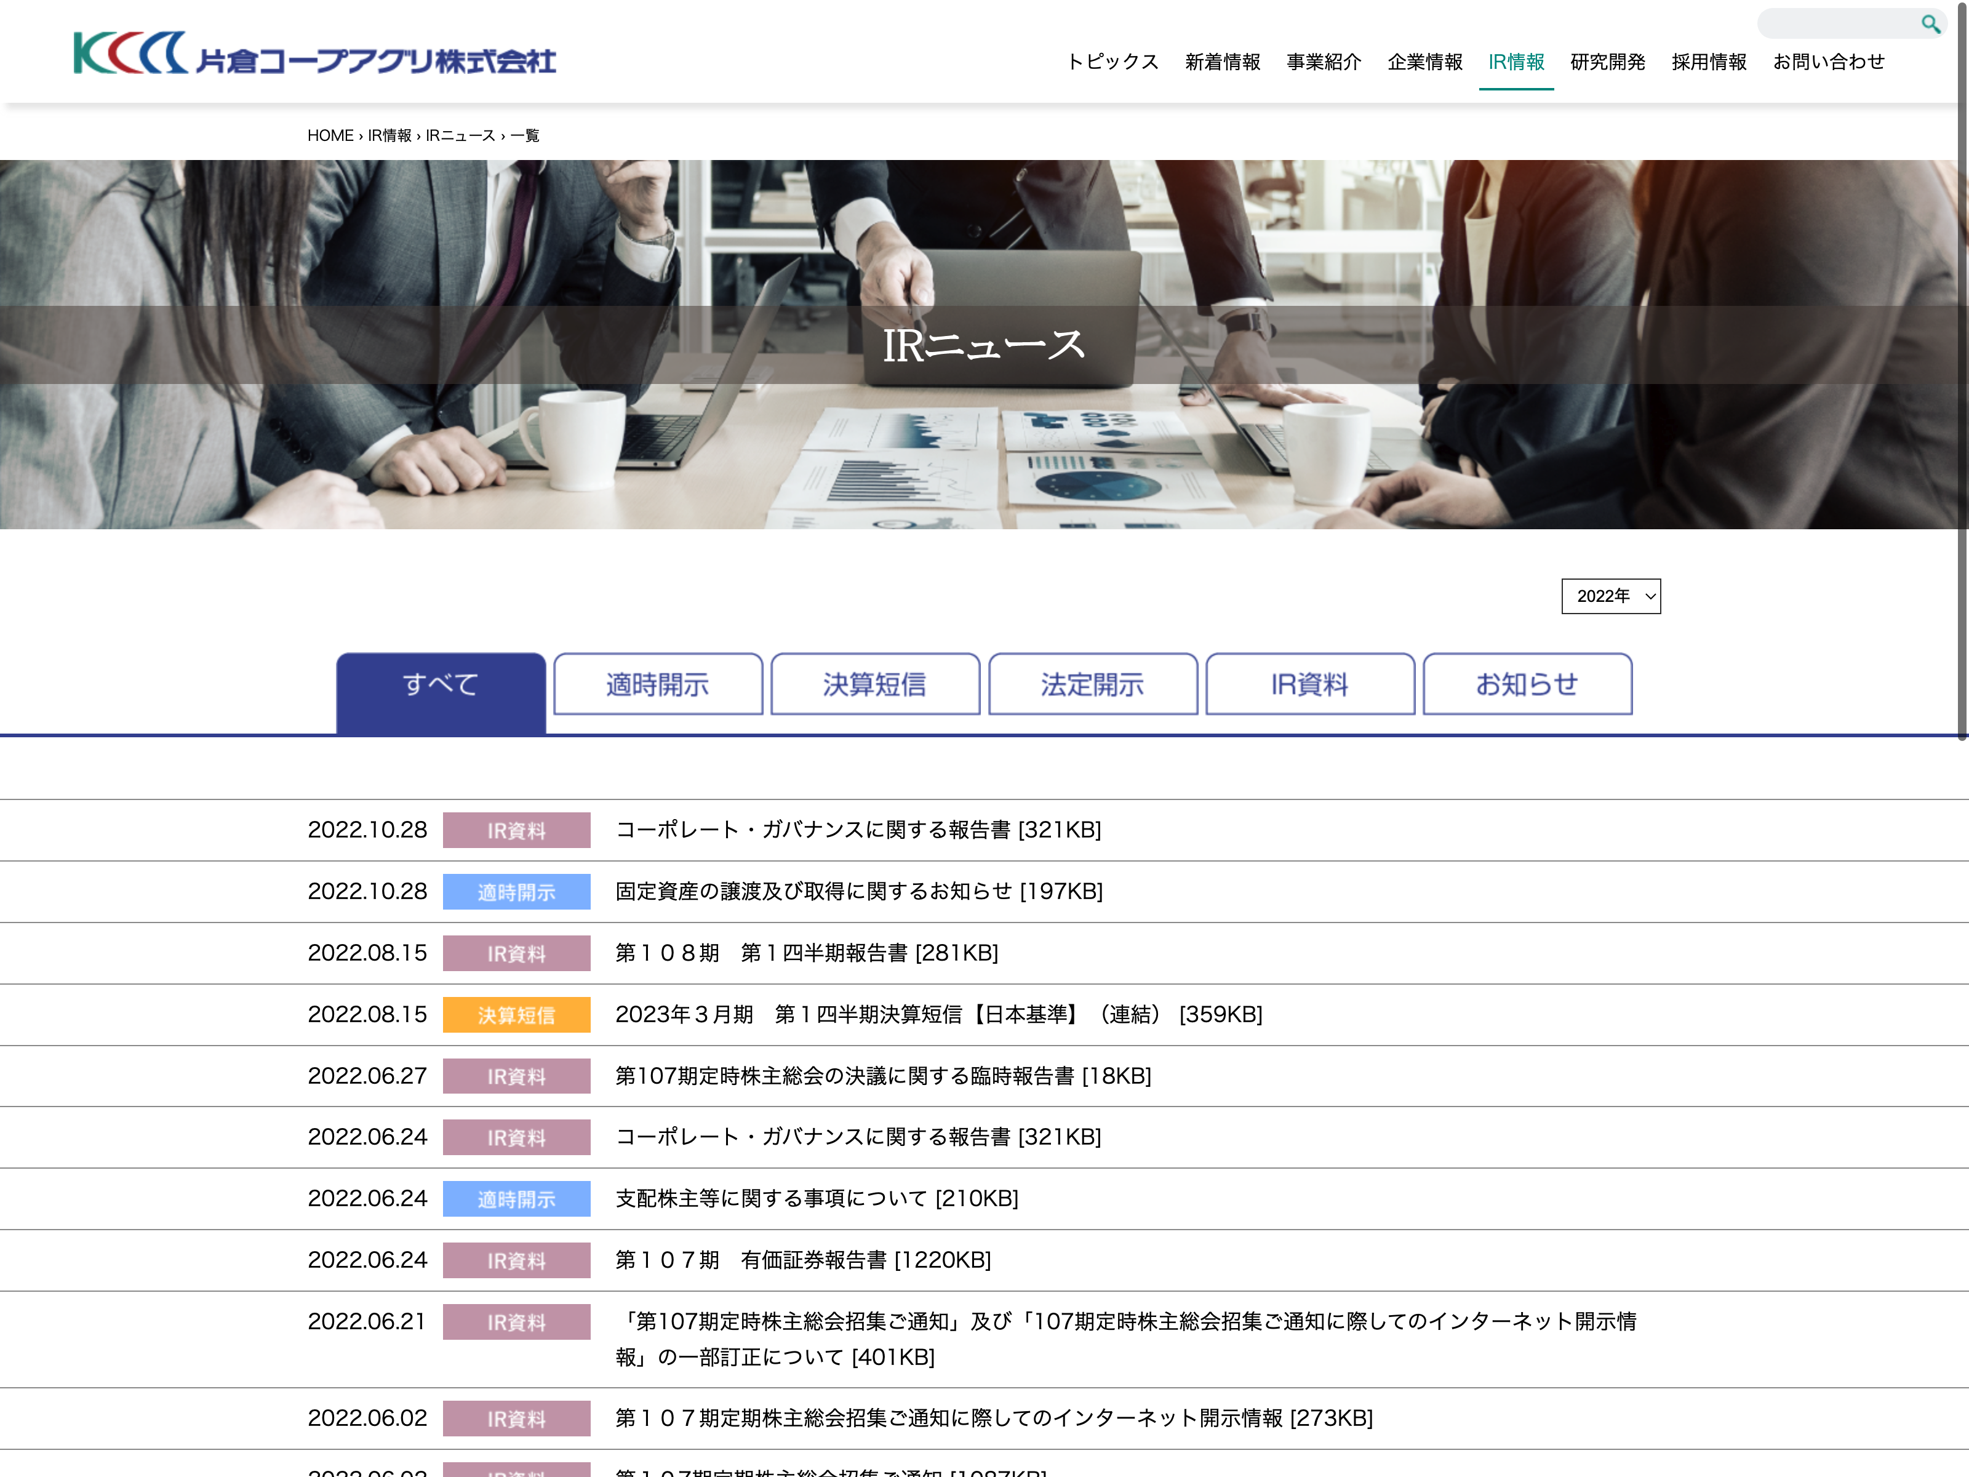Viewport: 1969px width, 1477px height.
Task: Click IRニュース in the breadcrumb
Action: 460,135
